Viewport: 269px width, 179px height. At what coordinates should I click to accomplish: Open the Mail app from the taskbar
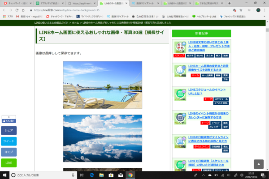(x=121, y=175)
